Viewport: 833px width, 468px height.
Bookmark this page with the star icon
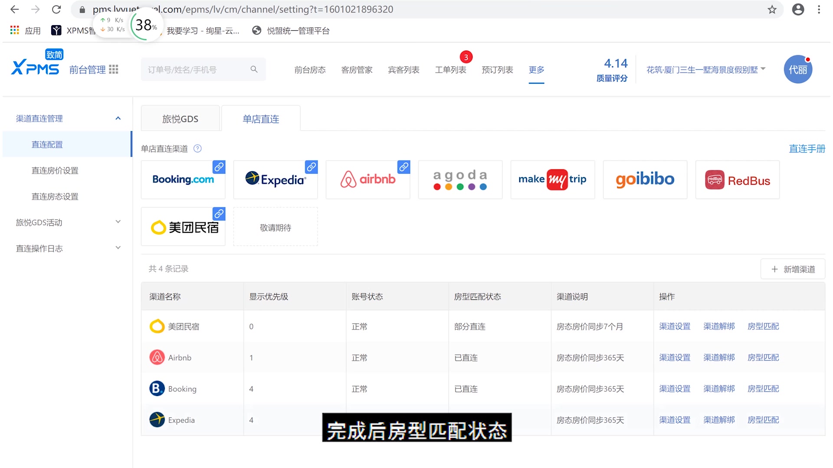pyautogui.click(x=772, y=10)
